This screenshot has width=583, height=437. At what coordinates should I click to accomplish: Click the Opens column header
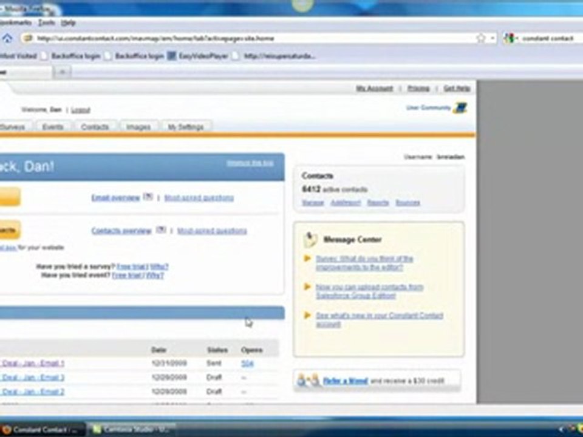click(251, 350)
